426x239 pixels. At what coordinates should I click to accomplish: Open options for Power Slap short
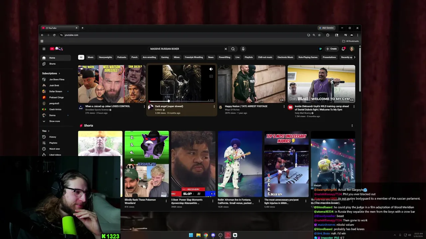point(213,200)
